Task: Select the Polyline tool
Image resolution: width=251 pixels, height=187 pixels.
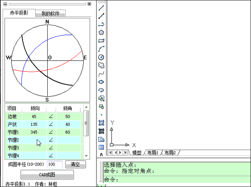Action: tap(101, 25)
